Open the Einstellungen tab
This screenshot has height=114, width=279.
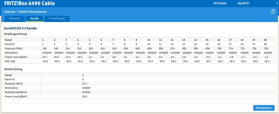tap(57, 18)
